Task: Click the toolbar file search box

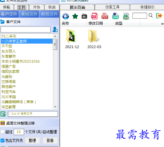Action: pyautogui.click(x=139, y=15)
